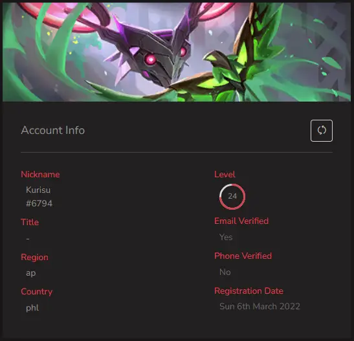Select the Kurisu nickname text
This screenshot has height=341, width=354.
38,190
